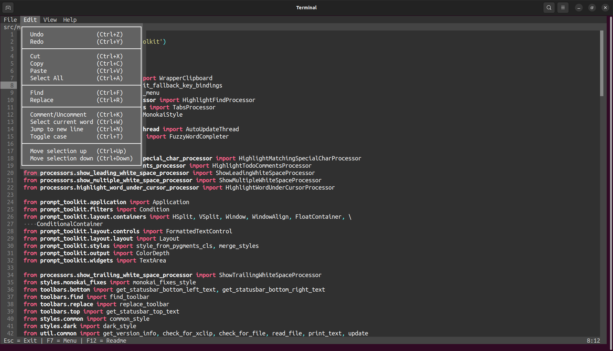Toggle Comment/Uncomment menu entry

pos(58,115)
